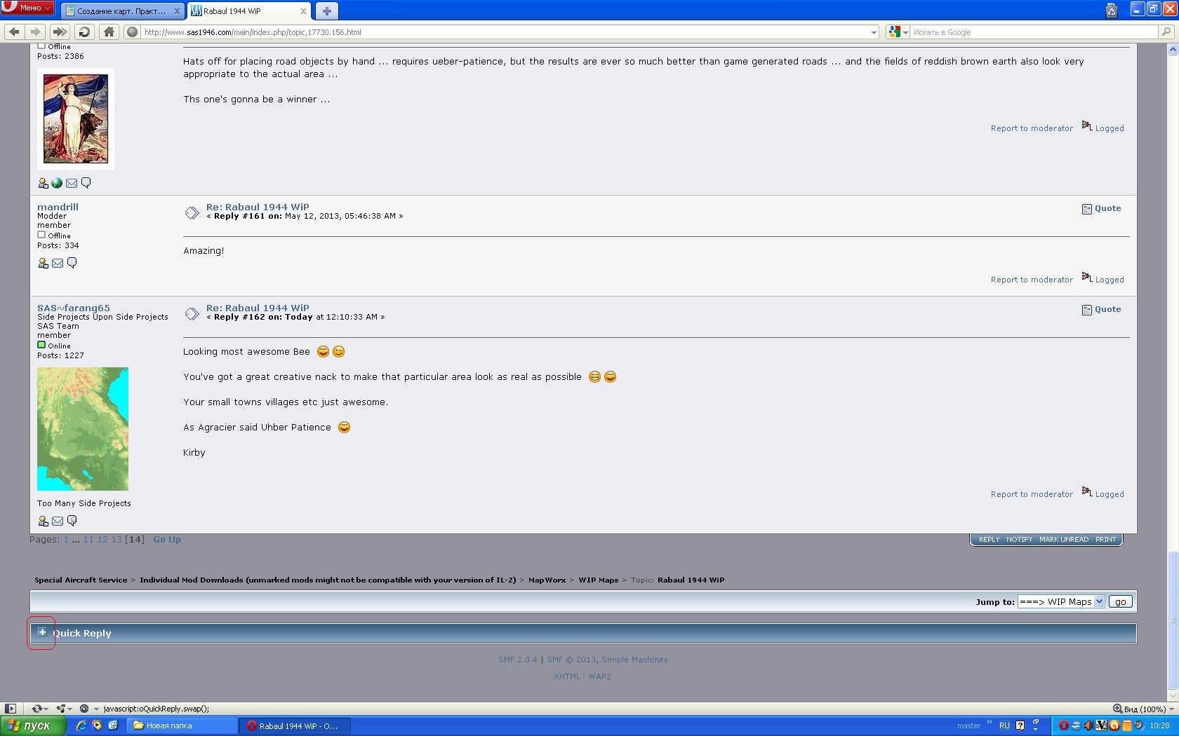
Task: Launch Windows Media Player from quick launch
Action: [97, 725]
